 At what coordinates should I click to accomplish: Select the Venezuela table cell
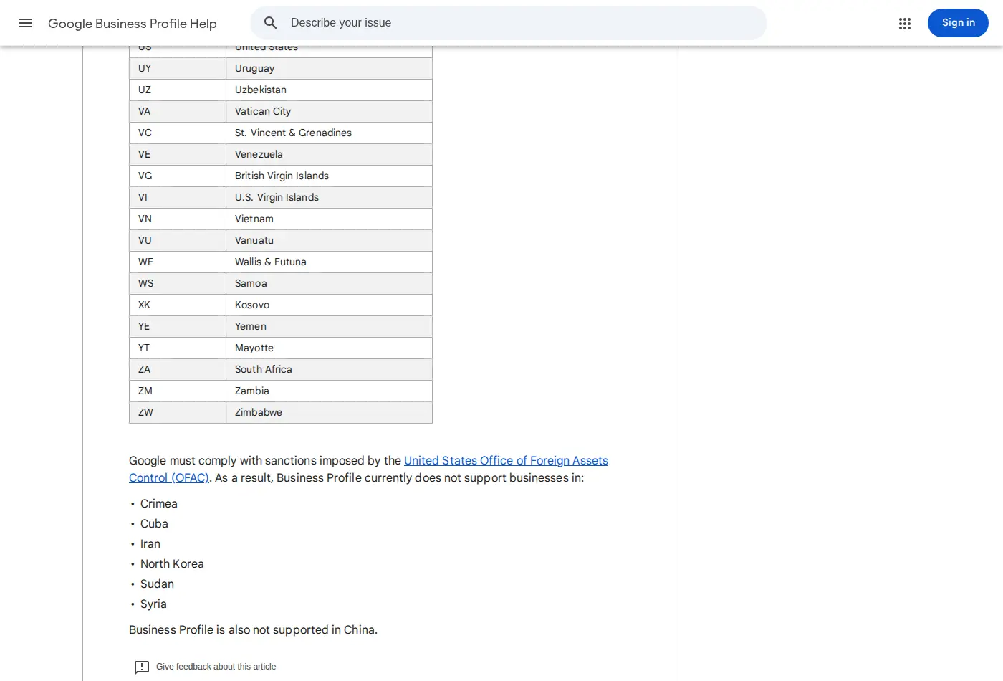tap(329, 154)
